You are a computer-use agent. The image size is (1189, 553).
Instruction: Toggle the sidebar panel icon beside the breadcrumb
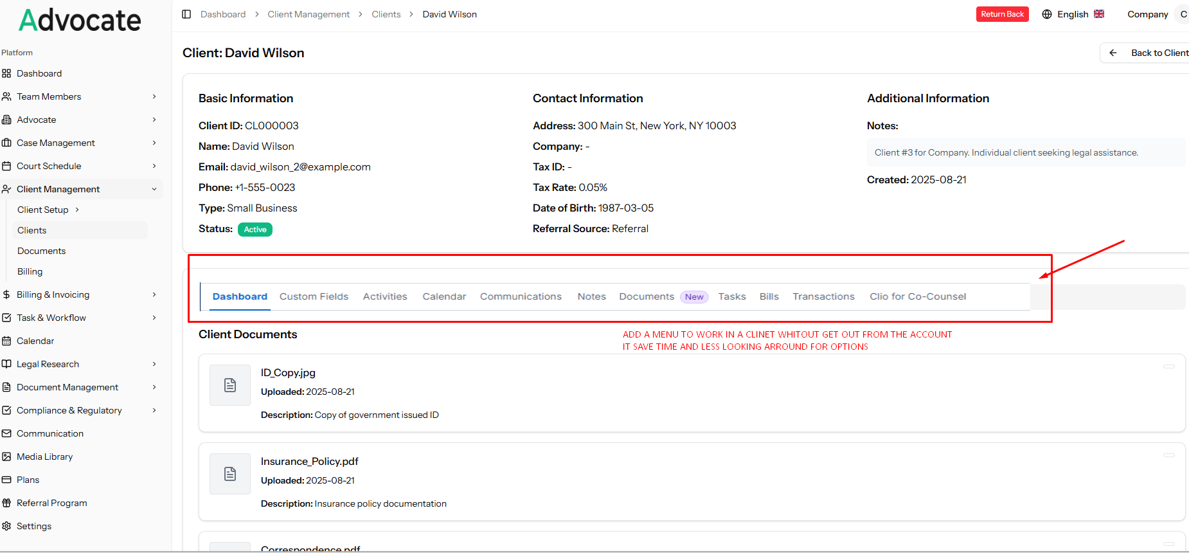(x=186, y=14)
